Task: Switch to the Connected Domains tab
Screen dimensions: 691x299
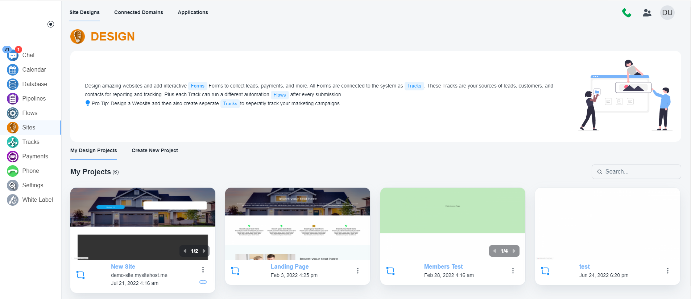Action: [x=138, y=12]
